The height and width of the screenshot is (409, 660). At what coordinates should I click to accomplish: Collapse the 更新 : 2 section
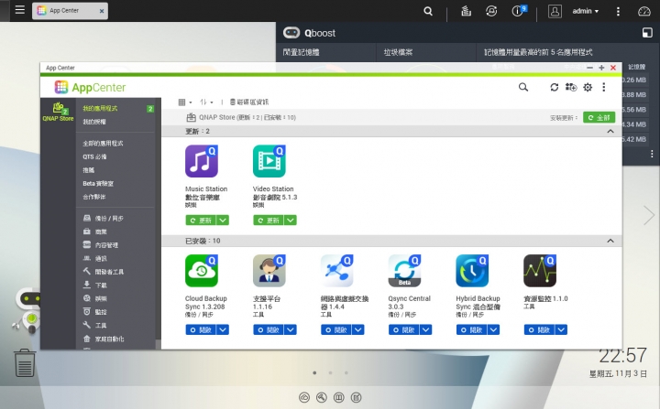pos(610,132)
